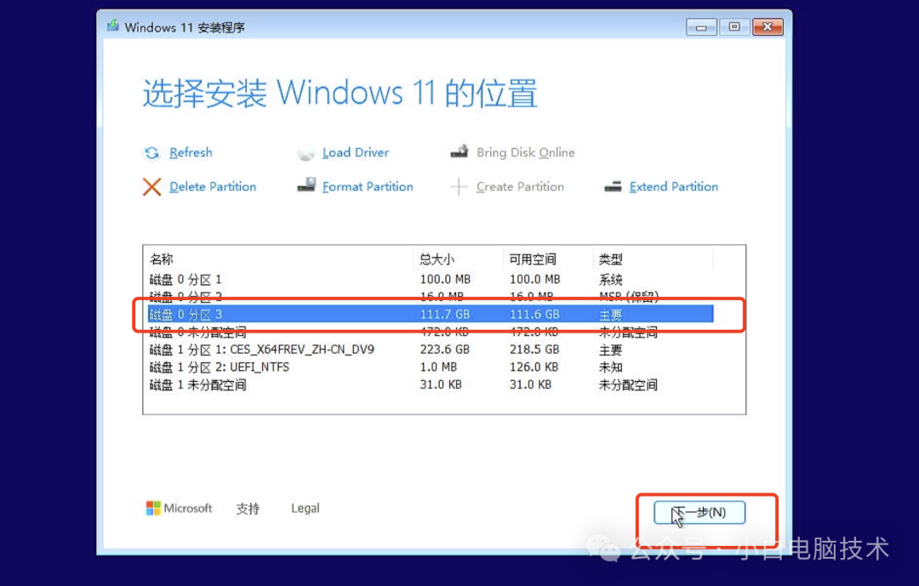Click the 可用空间 column header
The image size is (919, 586).
point(548,259)
